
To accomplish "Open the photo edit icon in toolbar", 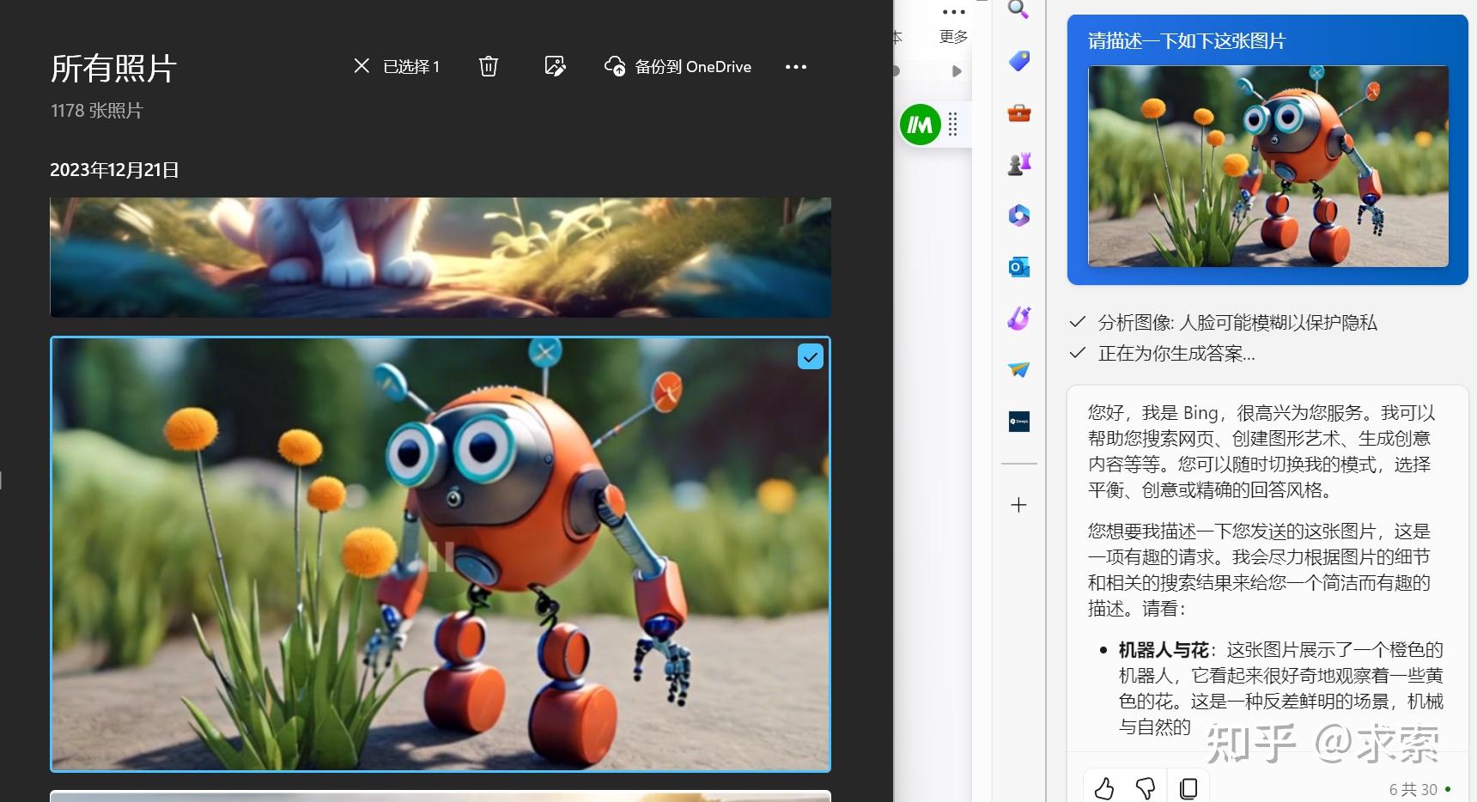I will pos(555,66).
